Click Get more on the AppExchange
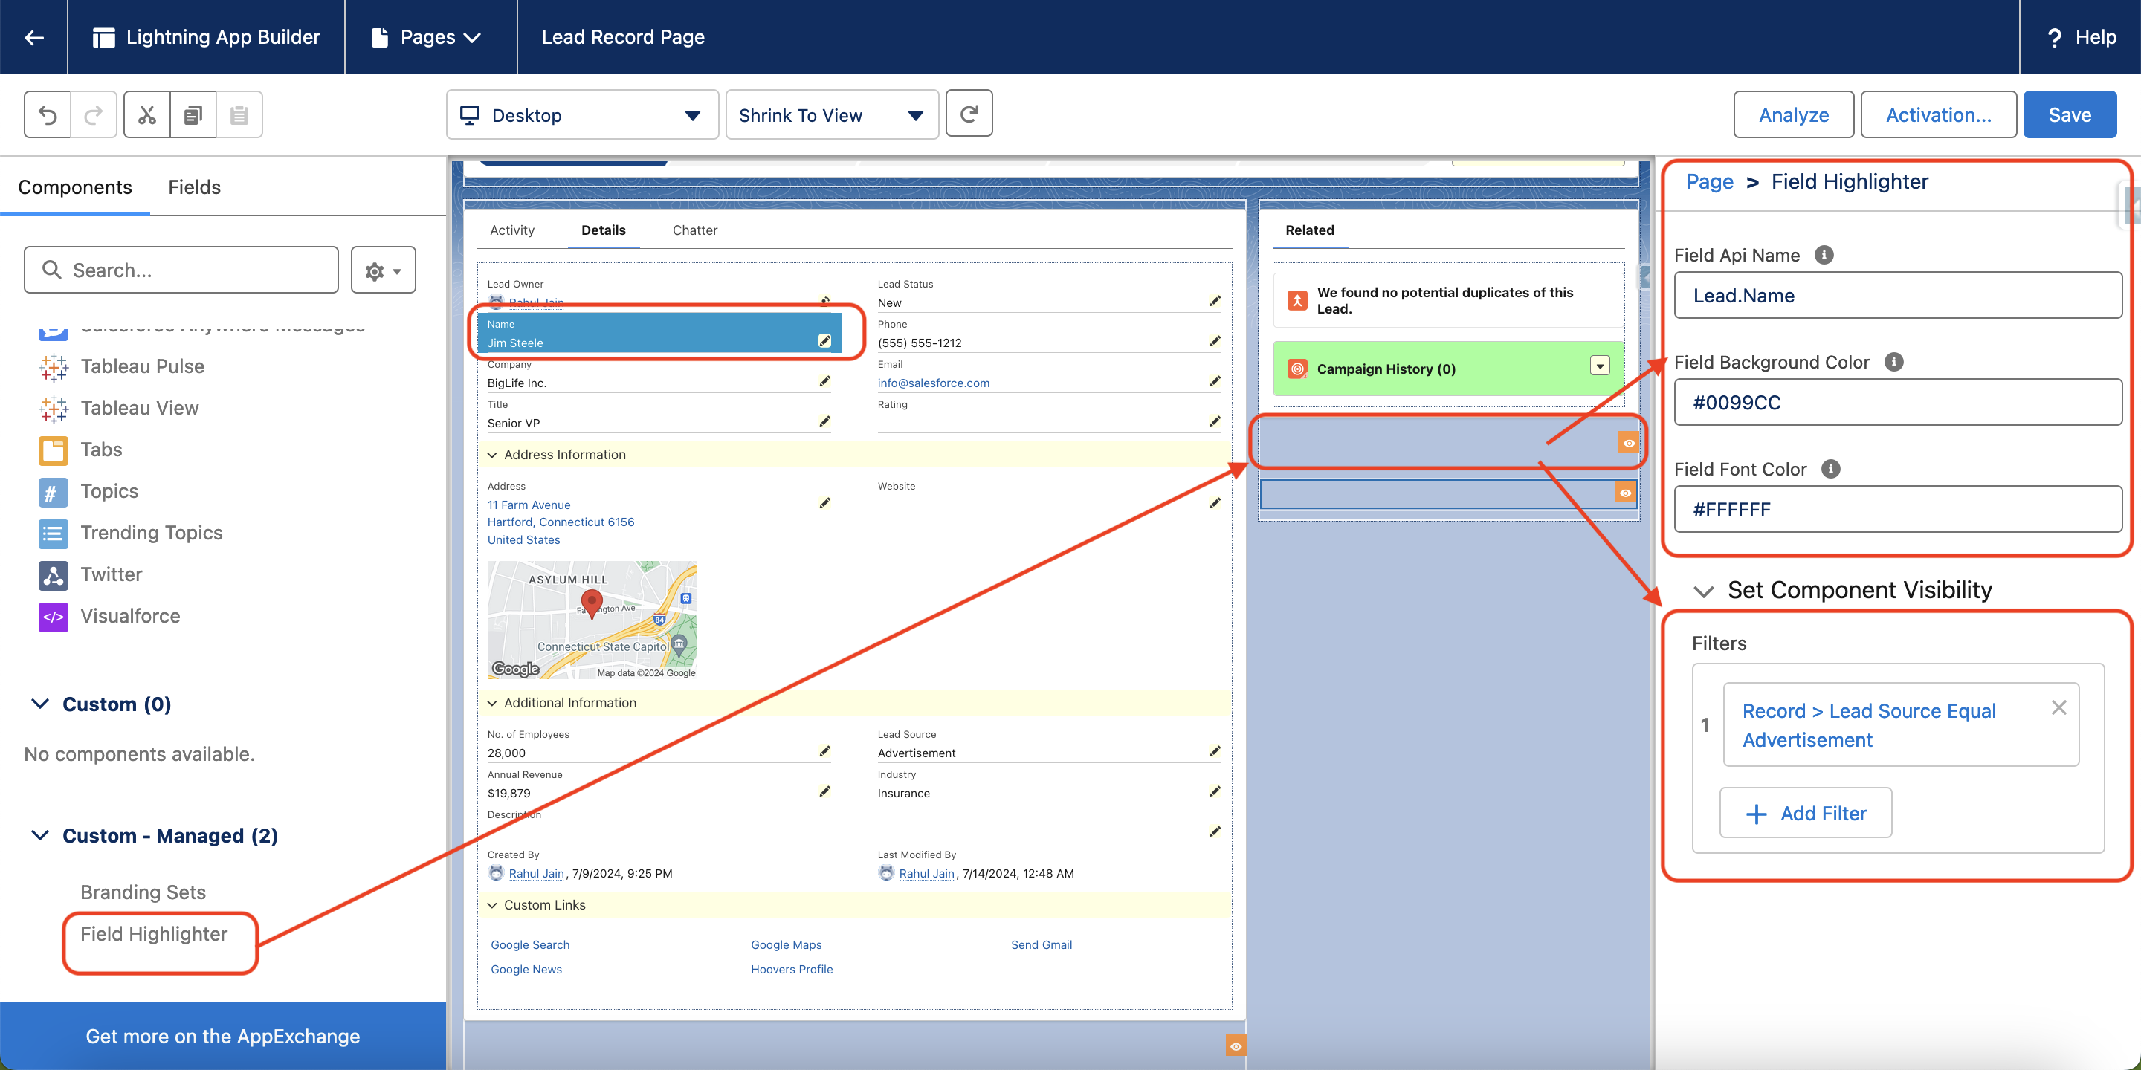This screenshot has height=1070, width=2141. [223, 1036]
